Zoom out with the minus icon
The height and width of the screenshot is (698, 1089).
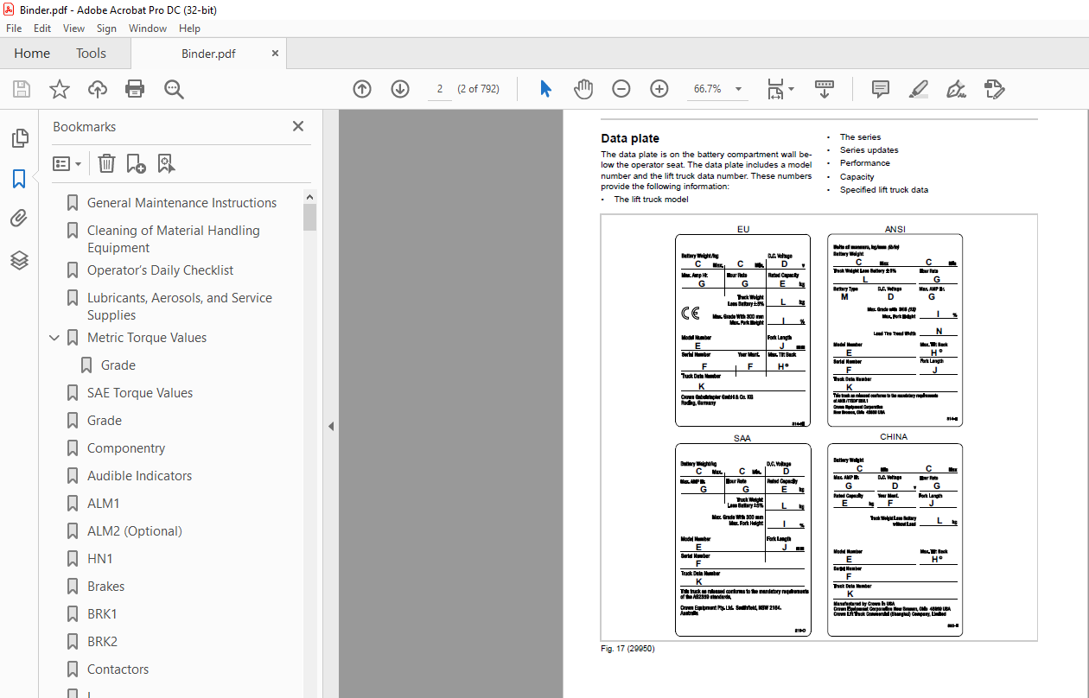[621, 89]
